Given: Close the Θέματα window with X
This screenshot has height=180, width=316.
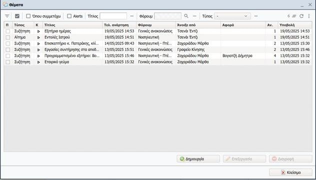Looking at the screenshot, I should tap(310, 4).
